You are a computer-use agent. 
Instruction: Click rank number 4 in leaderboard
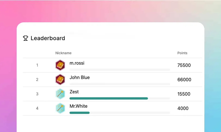click(37, 108)
